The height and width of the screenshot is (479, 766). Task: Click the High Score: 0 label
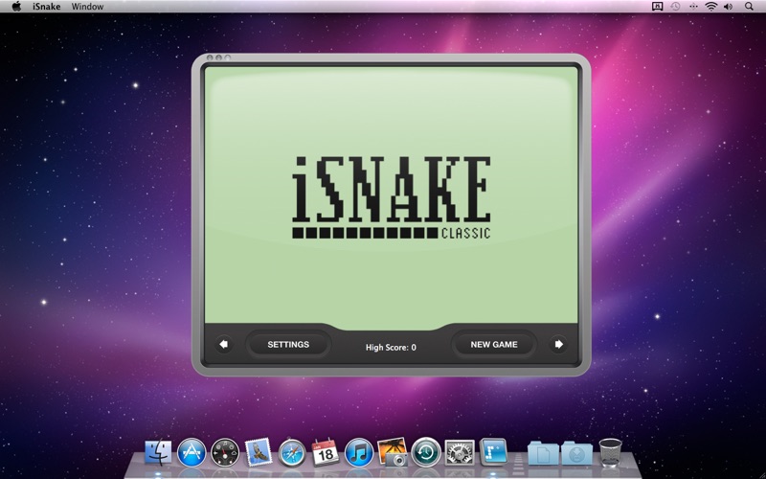coord(391,348)
